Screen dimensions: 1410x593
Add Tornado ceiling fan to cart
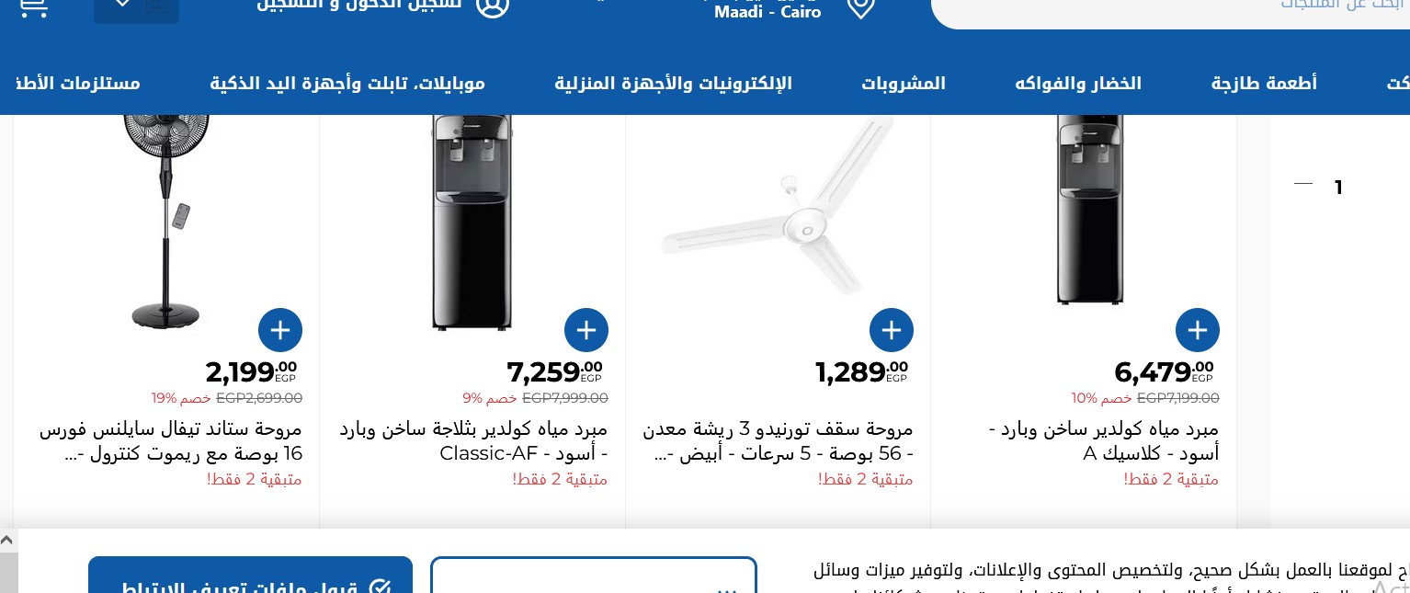(892, 330)
